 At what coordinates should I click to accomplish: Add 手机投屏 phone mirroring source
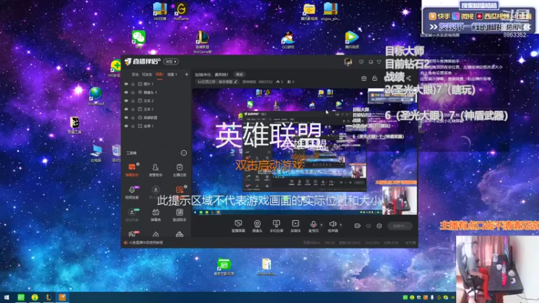pyautogui.click(x=276, y=226)
